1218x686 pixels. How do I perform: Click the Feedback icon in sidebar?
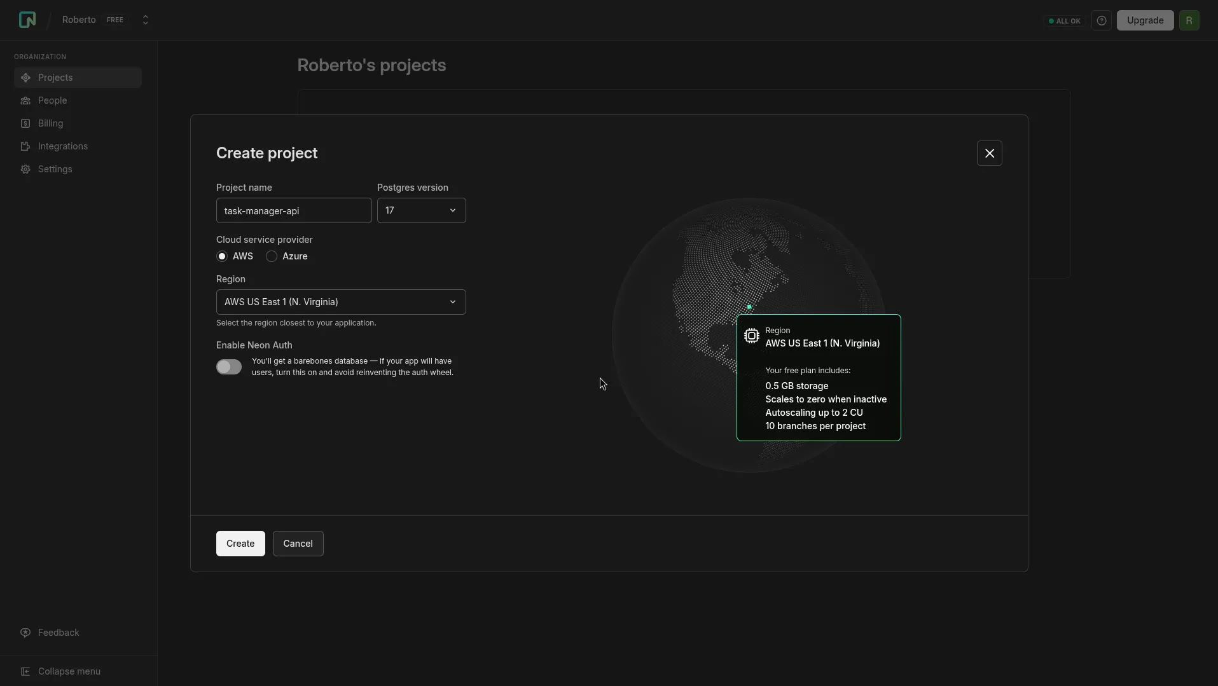pyautogui.click(x=25, y=633)
